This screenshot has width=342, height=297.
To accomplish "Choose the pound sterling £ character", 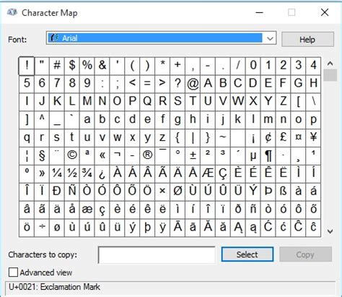I will (x=284, y=138).
